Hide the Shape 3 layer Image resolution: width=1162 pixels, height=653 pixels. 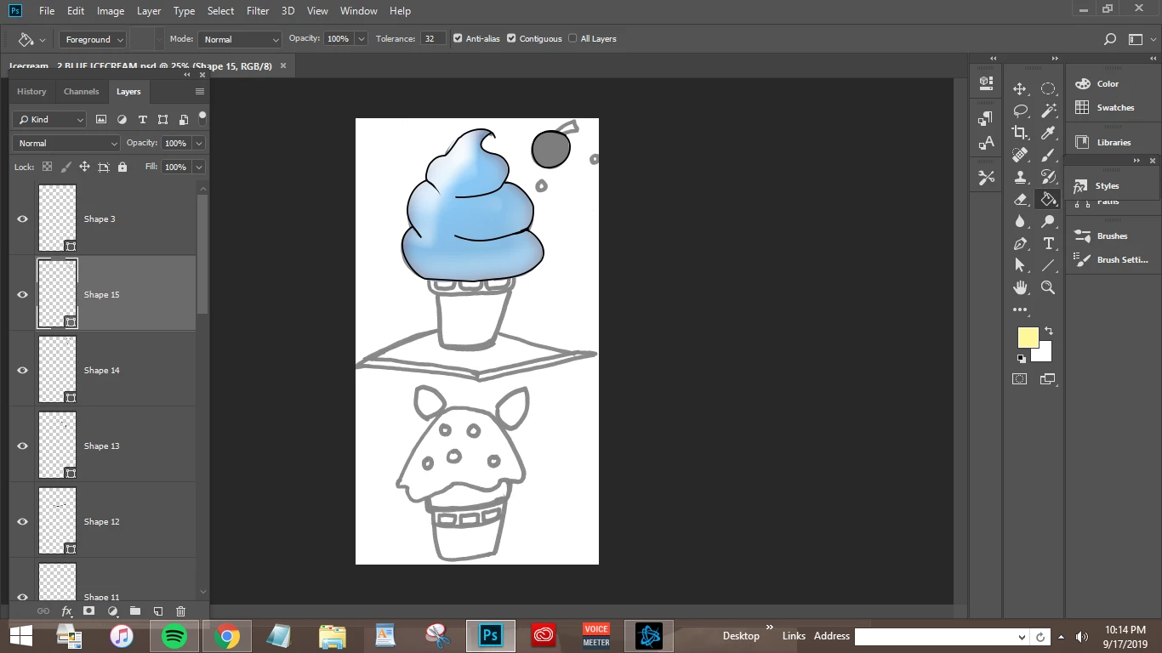[x=23, y=219]
